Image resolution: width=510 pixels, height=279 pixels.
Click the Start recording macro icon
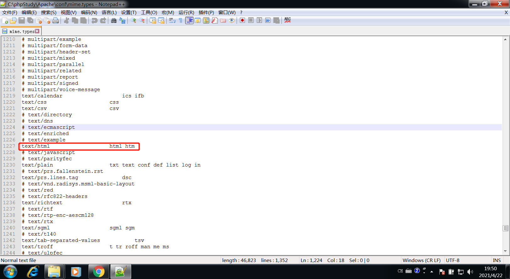click(x=242, y=20)
